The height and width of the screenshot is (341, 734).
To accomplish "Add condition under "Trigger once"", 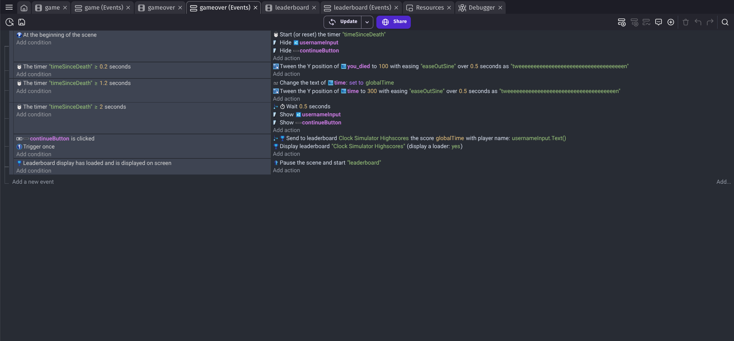I will point(34,154).
